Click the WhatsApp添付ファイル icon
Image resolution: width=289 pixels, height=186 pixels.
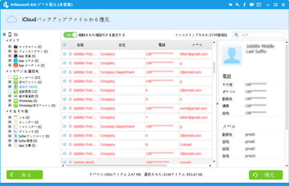click(x=16, y=105)
